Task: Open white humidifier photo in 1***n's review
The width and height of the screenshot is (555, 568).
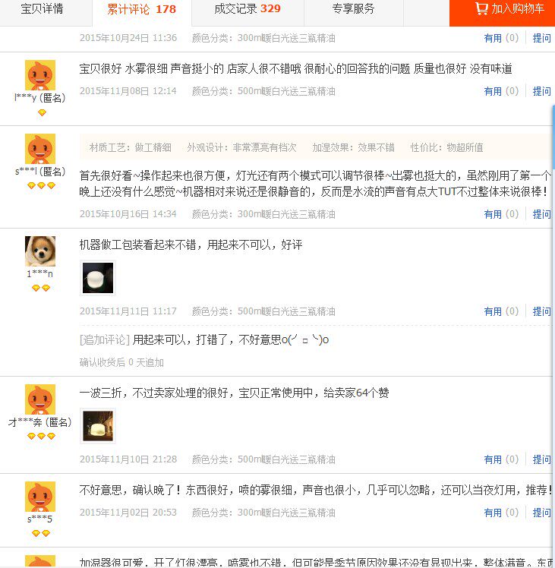Action: pos(98,278)
